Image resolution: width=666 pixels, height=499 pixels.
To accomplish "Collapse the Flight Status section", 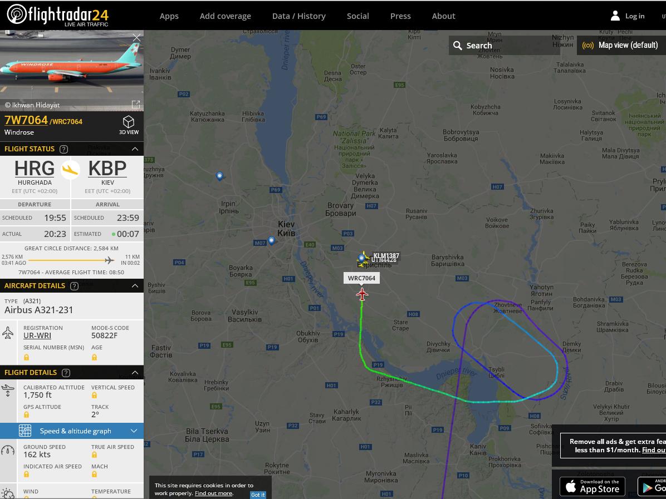I will tap(135, 149).
